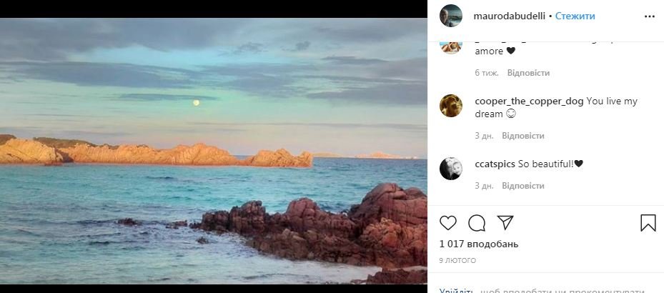Screen dimensions: 664x293
Task: Reply to the "You live my dream" comment
Action: point(523,136)
